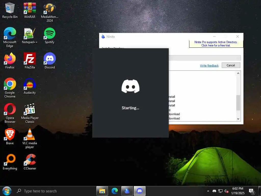Select the Microsoft Edge desktop shortcut
The width and height of the screenshot is (261, 196).
pos(10,38)
